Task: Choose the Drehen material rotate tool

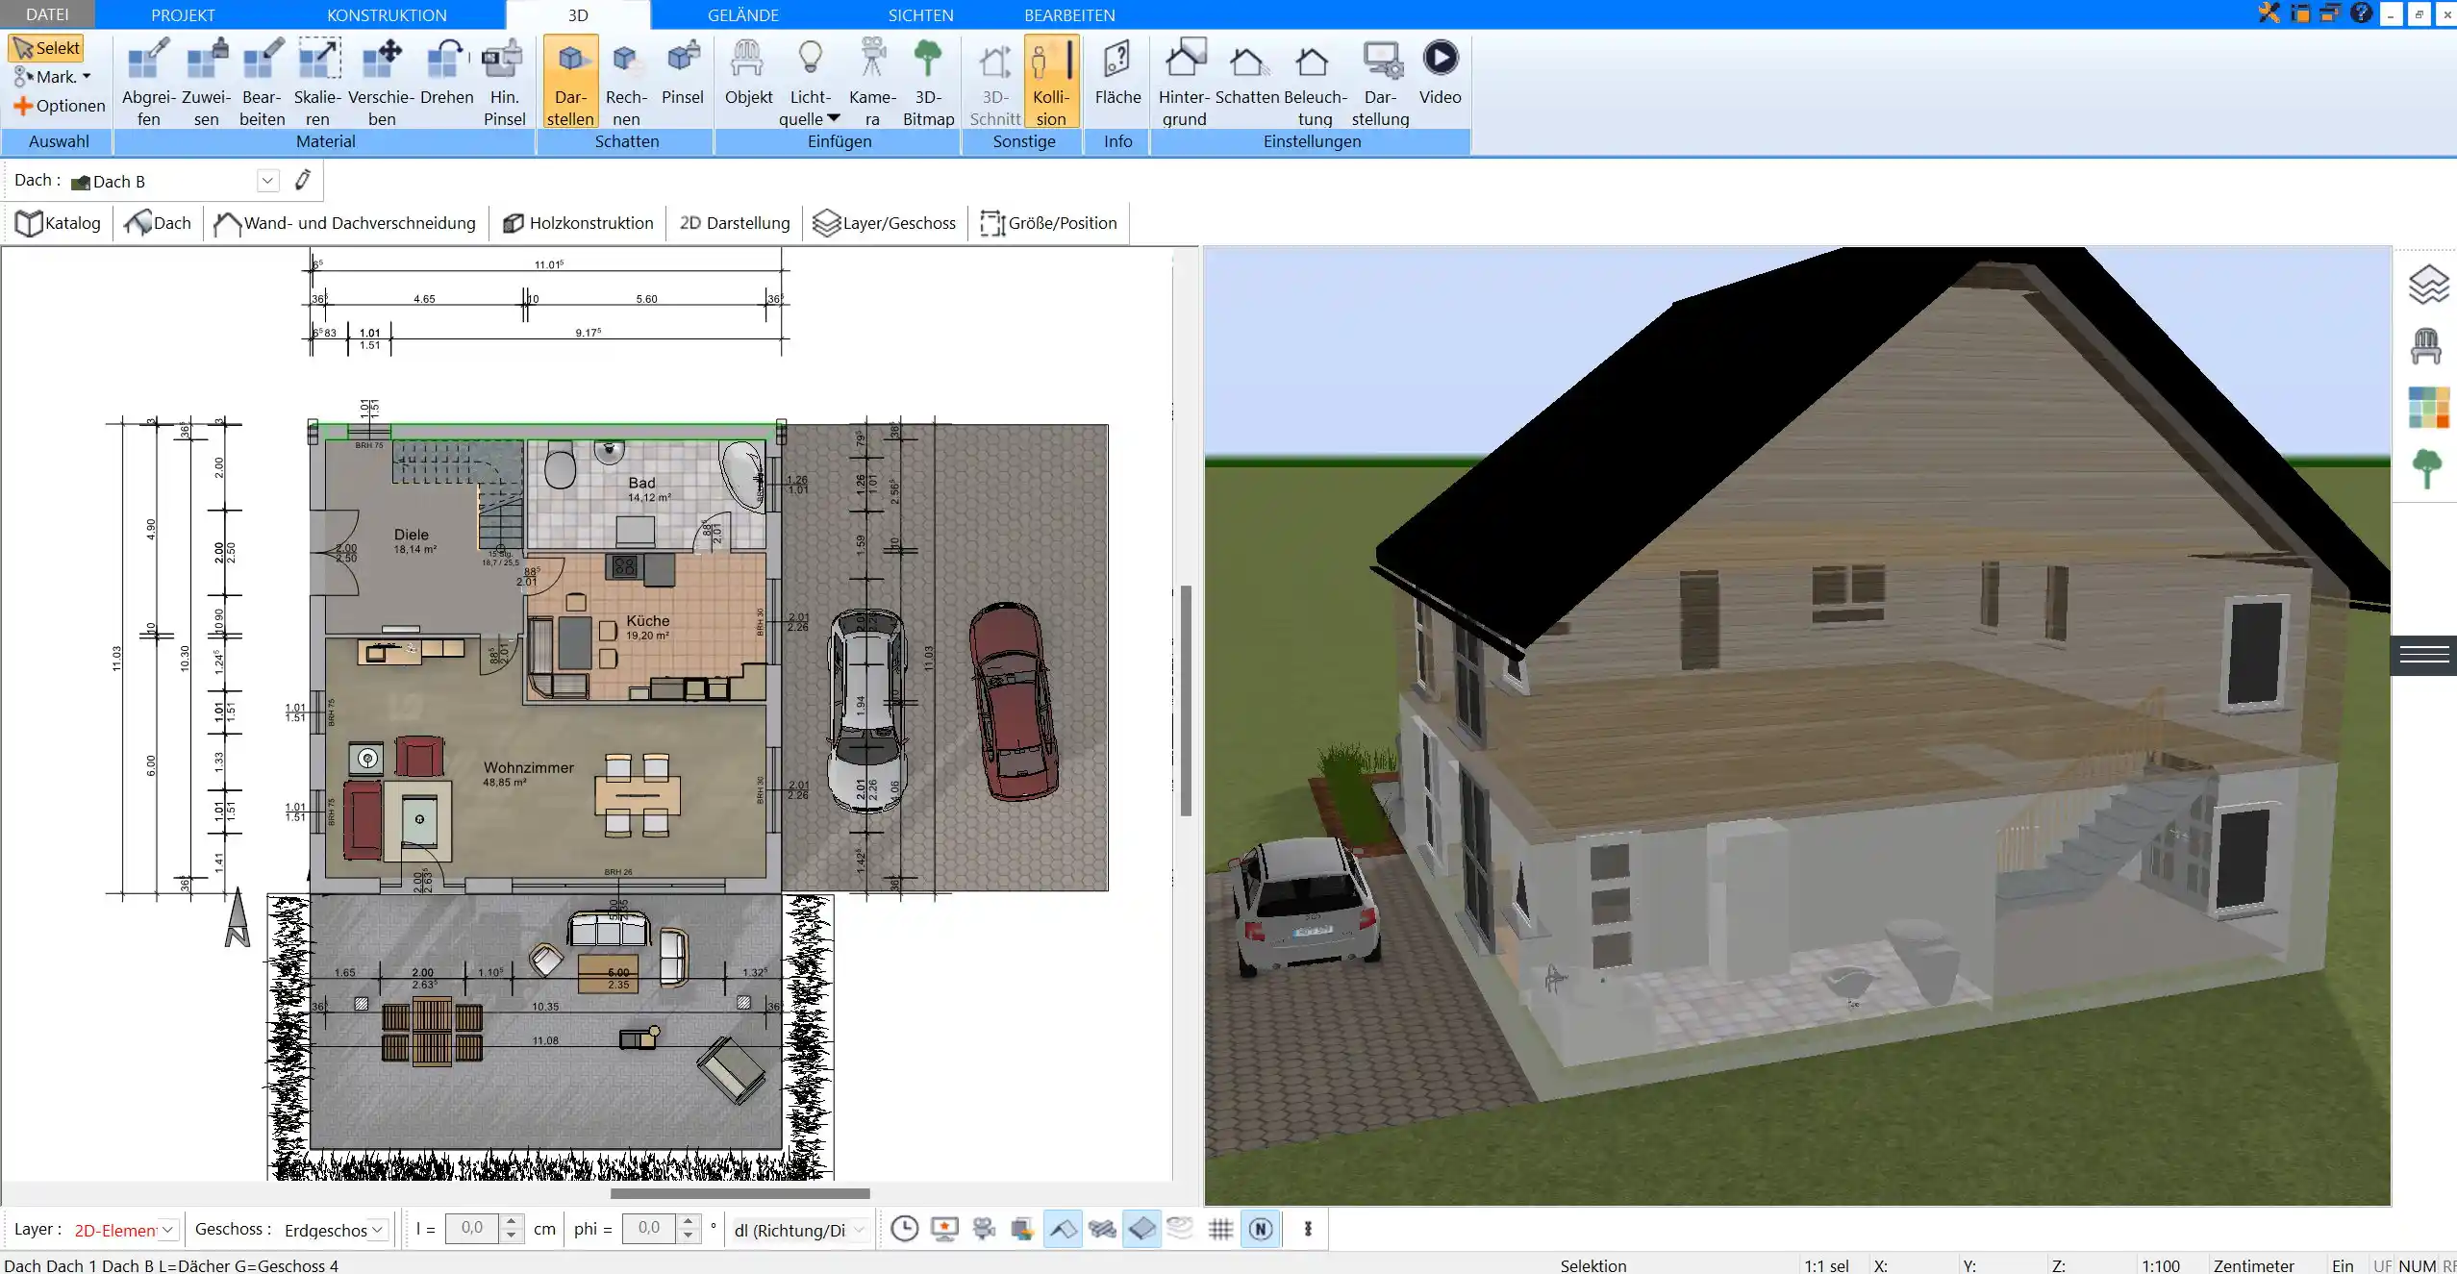Action: pos(447,72)
